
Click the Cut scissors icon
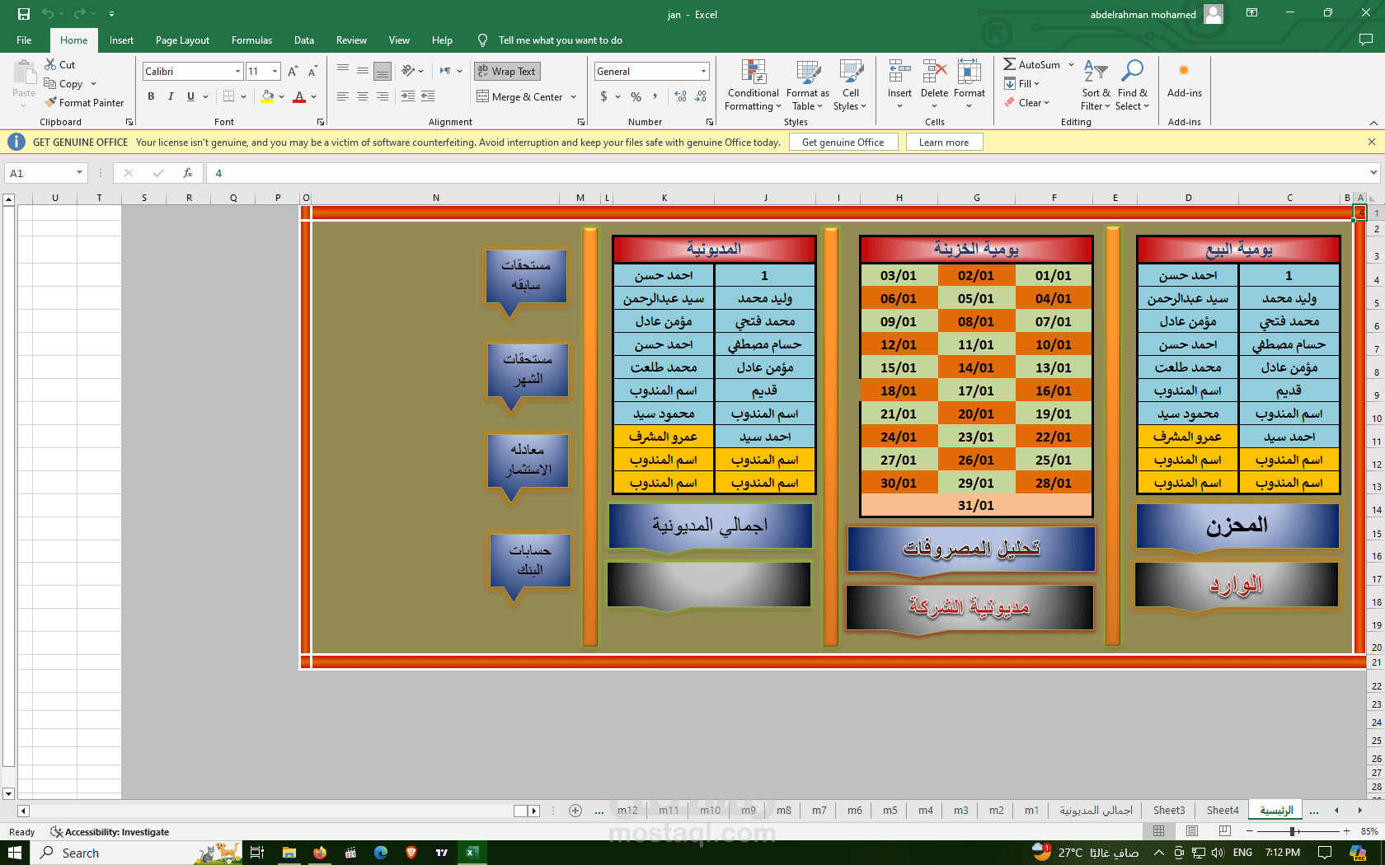(50, 64)
